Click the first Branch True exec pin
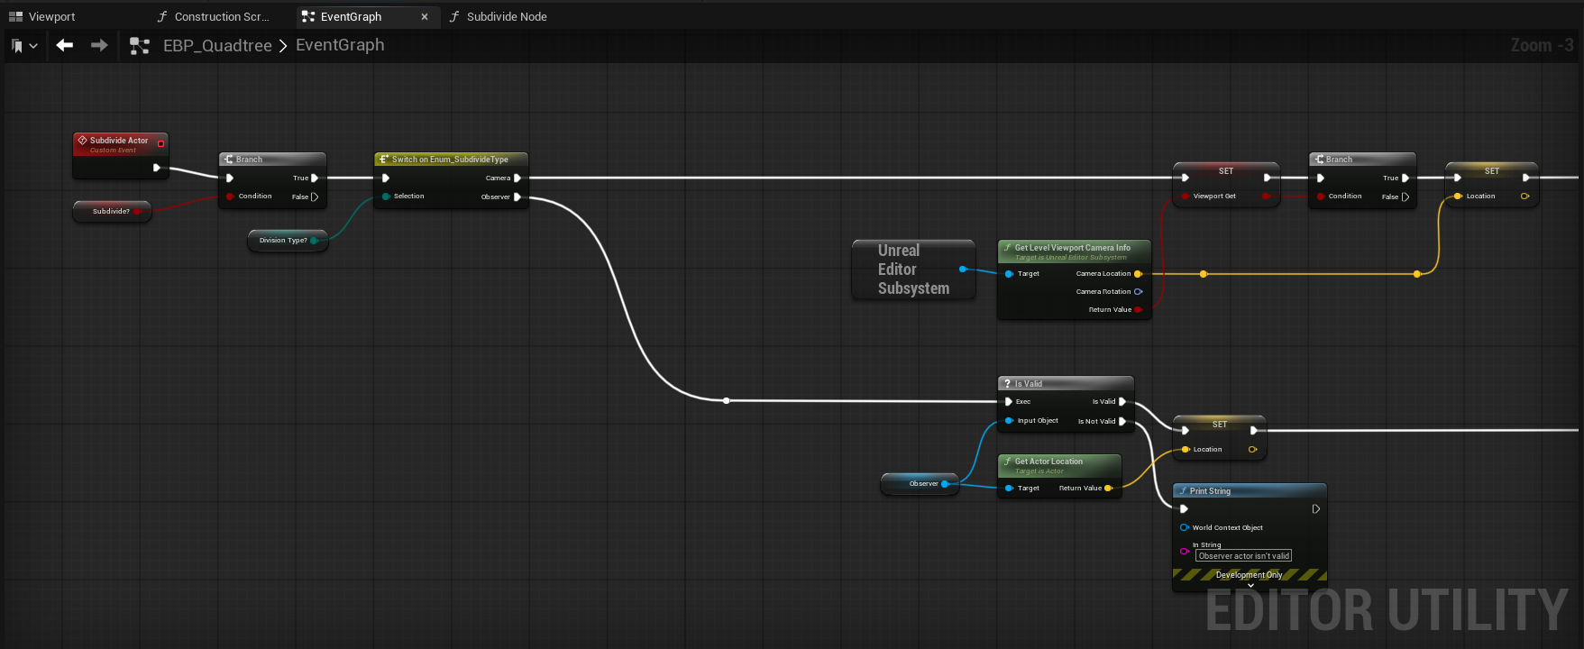1584x649 pixels. (x=315, y=178)
